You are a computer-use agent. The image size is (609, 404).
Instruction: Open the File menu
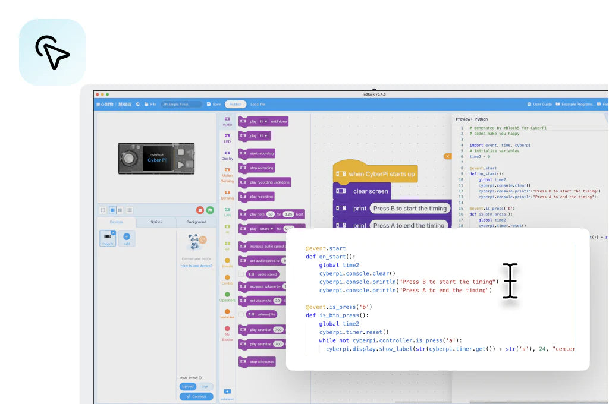point(150,104)
